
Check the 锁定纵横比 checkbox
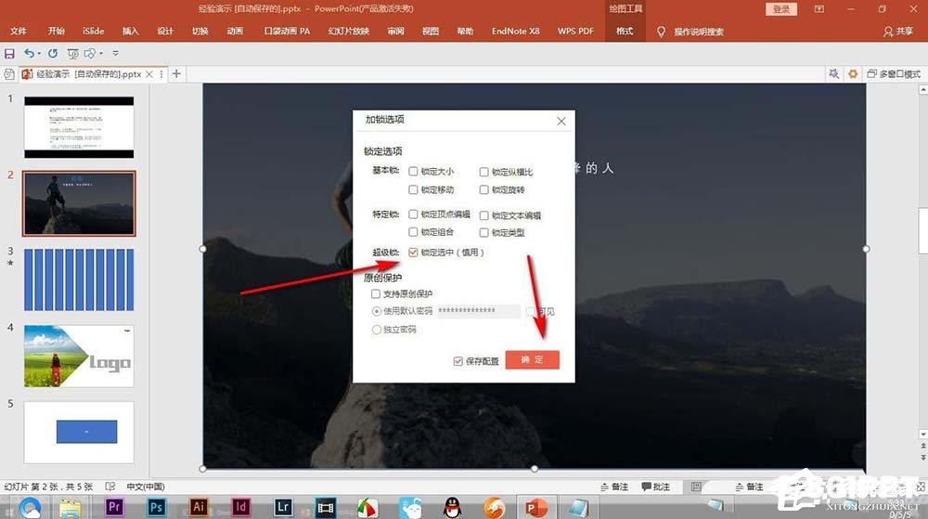(x=483, y=172)
